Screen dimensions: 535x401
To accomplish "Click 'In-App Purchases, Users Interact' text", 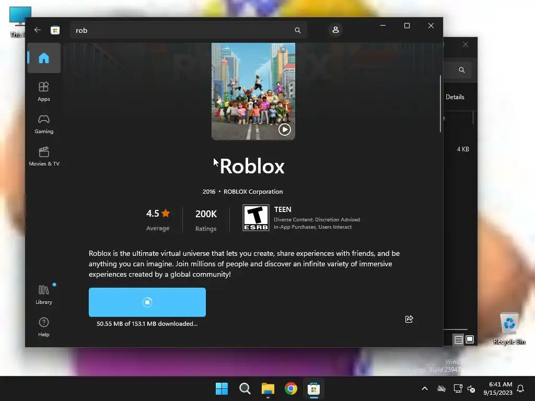I will [x=312, y=227].
